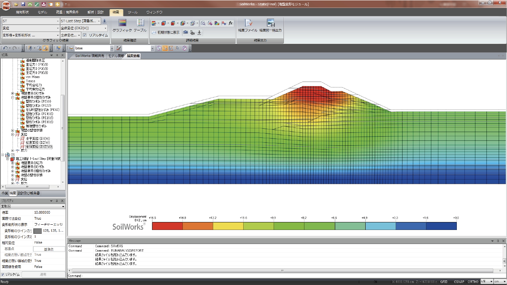The width and height of the screenshot is (507, 285).
Task: Pin the Message panel with its pushpin icon
Action: [x=497, y=241]
